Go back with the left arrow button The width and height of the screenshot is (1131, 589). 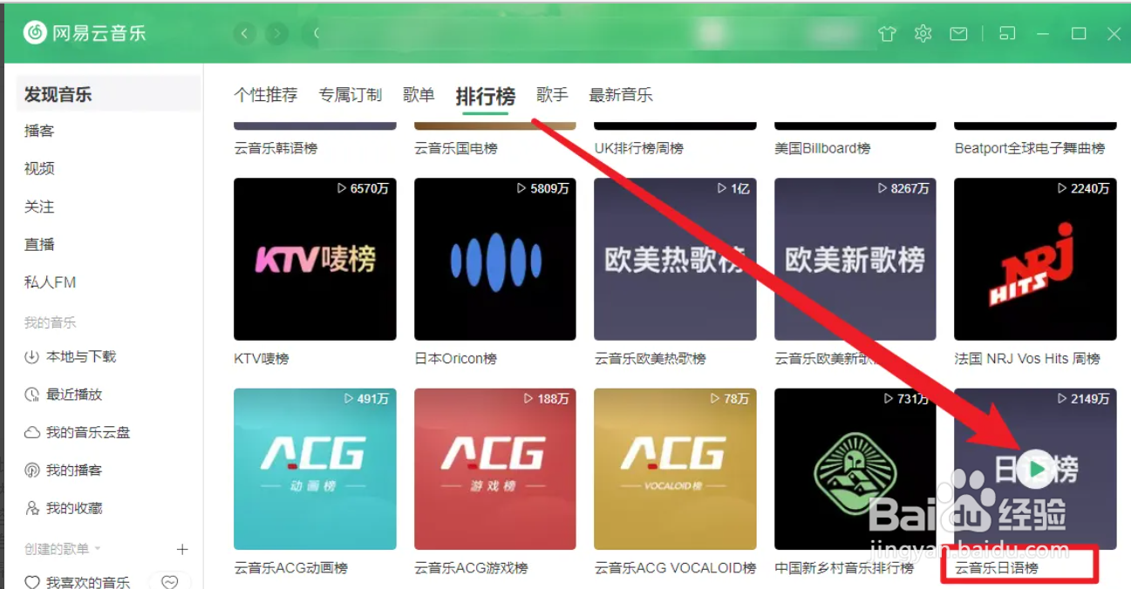click(245, 34)
